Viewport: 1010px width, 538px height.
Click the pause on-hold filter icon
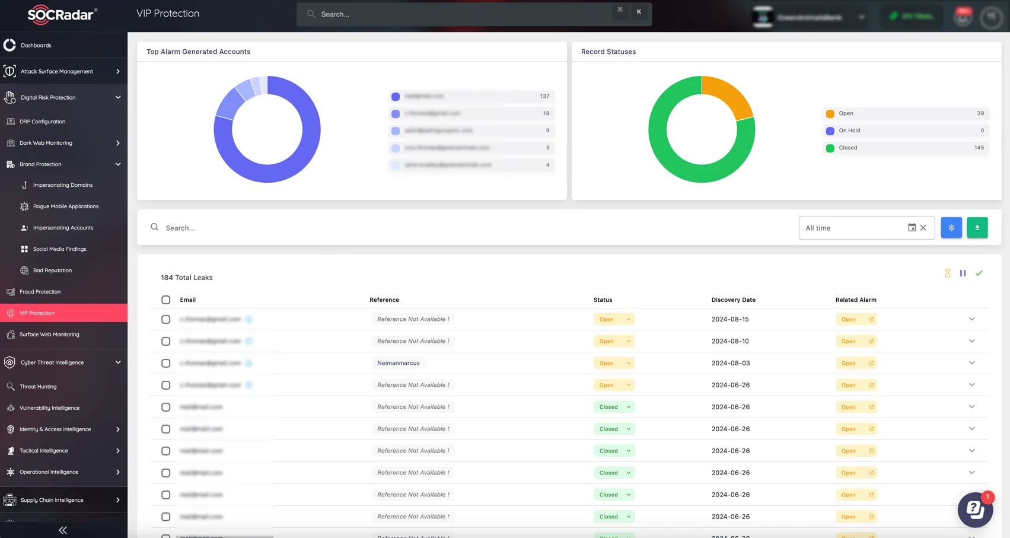[963, 273]
